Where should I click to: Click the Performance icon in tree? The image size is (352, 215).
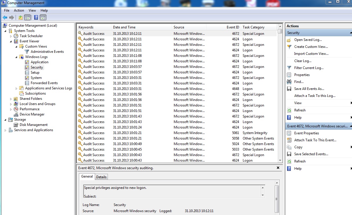tap(16, 109)
